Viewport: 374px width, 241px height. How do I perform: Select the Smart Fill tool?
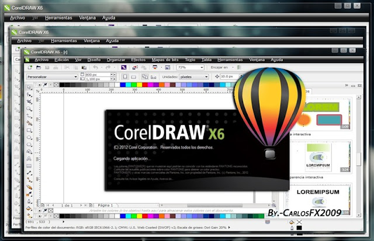[x=29, y=123]
